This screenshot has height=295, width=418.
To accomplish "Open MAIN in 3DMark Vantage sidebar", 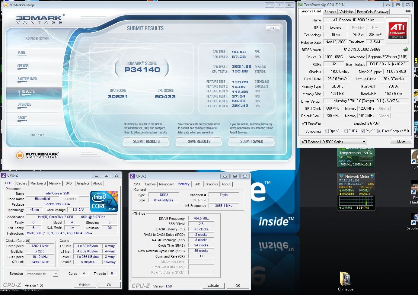I will coord(21,53).
